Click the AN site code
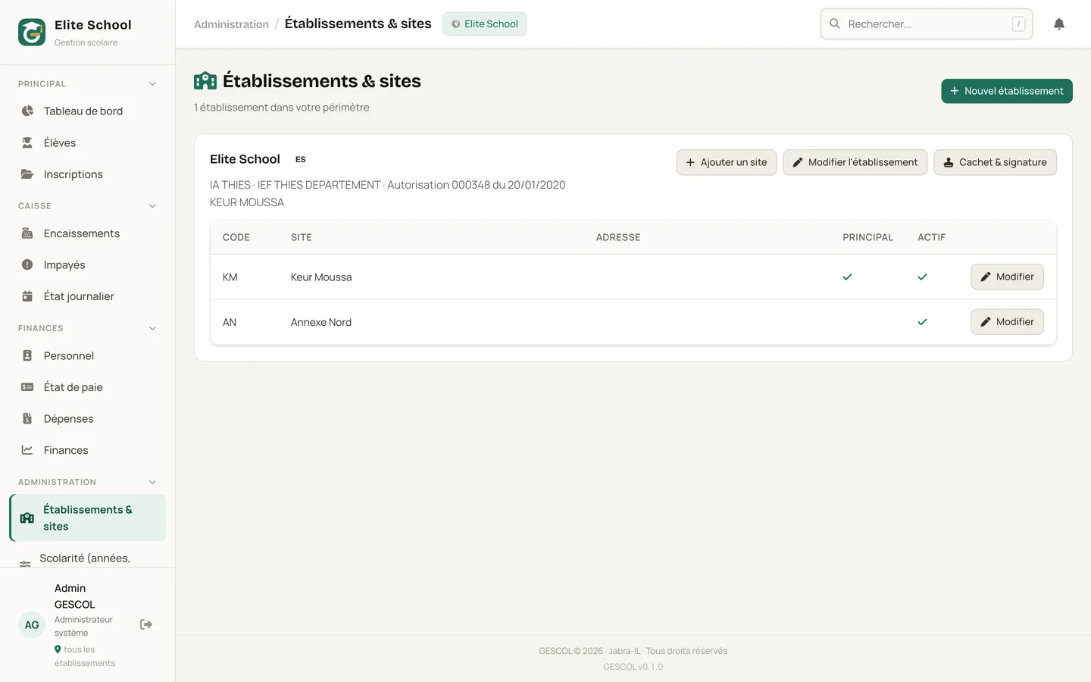The image size is (1091, 682). click(230, 322)
